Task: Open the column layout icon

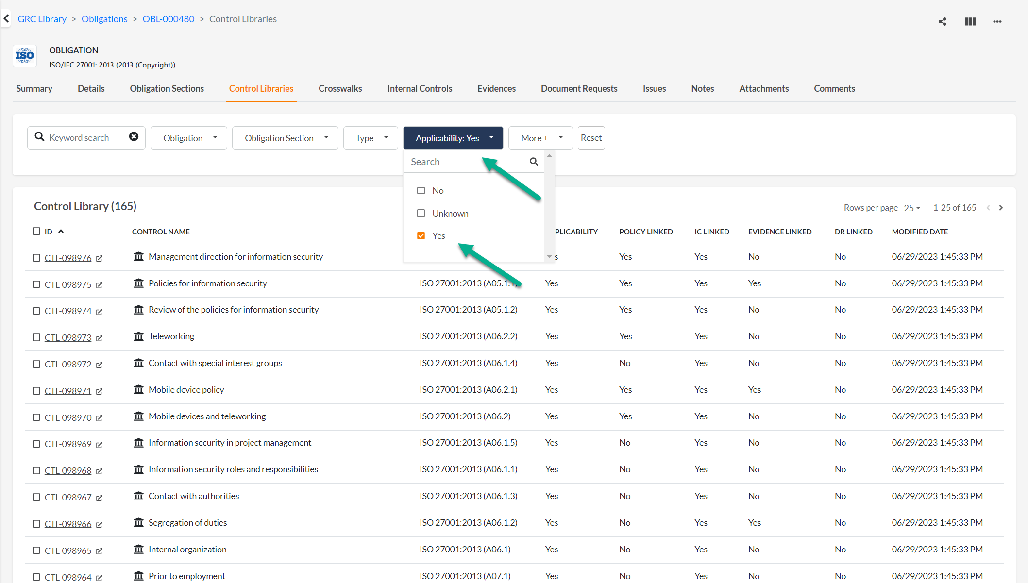Action: pyautogui.click(x=970, y=21)
